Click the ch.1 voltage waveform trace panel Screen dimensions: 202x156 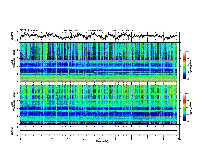(100, 36)
